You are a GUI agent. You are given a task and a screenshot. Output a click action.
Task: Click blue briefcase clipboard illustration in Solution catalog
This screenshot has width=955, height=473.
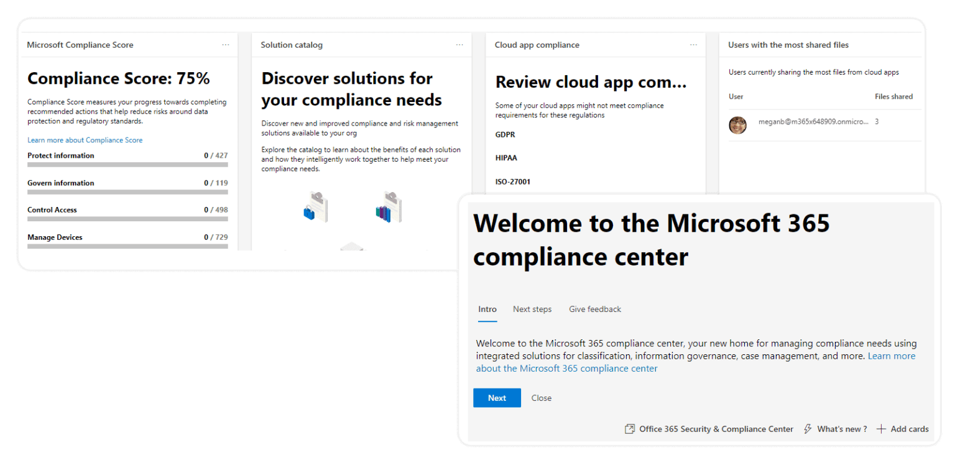pos(315,208)
